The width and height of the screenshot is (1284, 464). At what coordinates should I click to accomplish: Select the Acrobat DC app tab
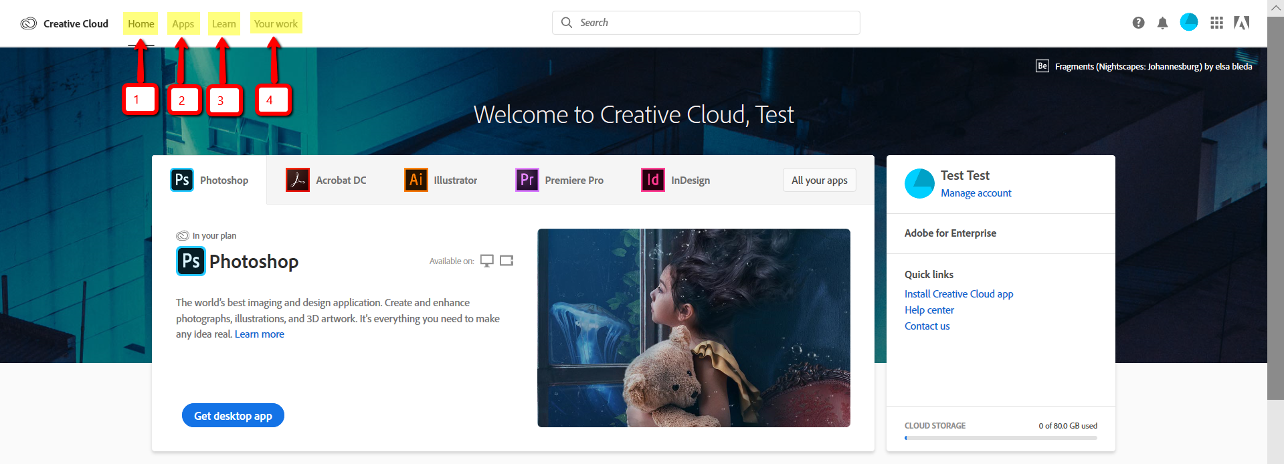click(x=327, y=180)
